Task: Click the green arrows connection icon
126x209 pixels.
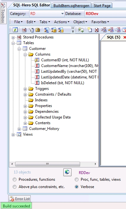Action: pyautogui.click(x=81, y=30)
